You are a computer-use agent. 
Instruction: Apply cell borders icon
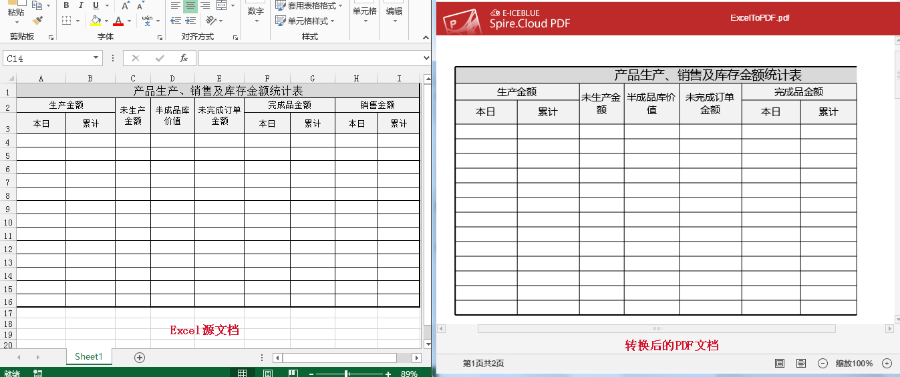(x=66, y=21)
